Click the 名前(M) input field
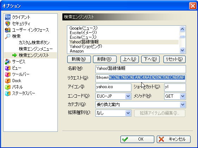Screen dimensions: 198x148 141,69
